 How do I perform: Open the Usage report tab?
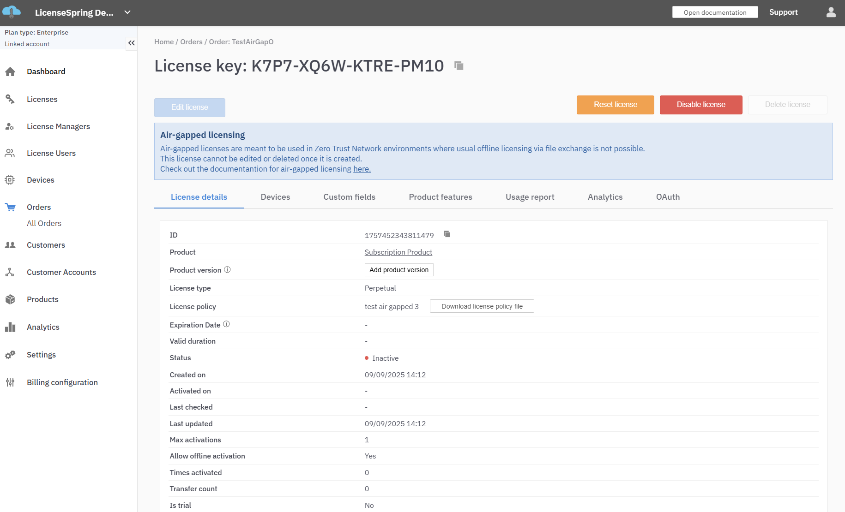(x=530, y=197)
